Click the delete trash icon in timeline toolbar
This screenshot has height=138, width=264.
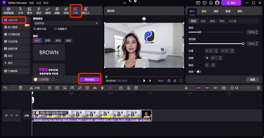coord(20,88)
